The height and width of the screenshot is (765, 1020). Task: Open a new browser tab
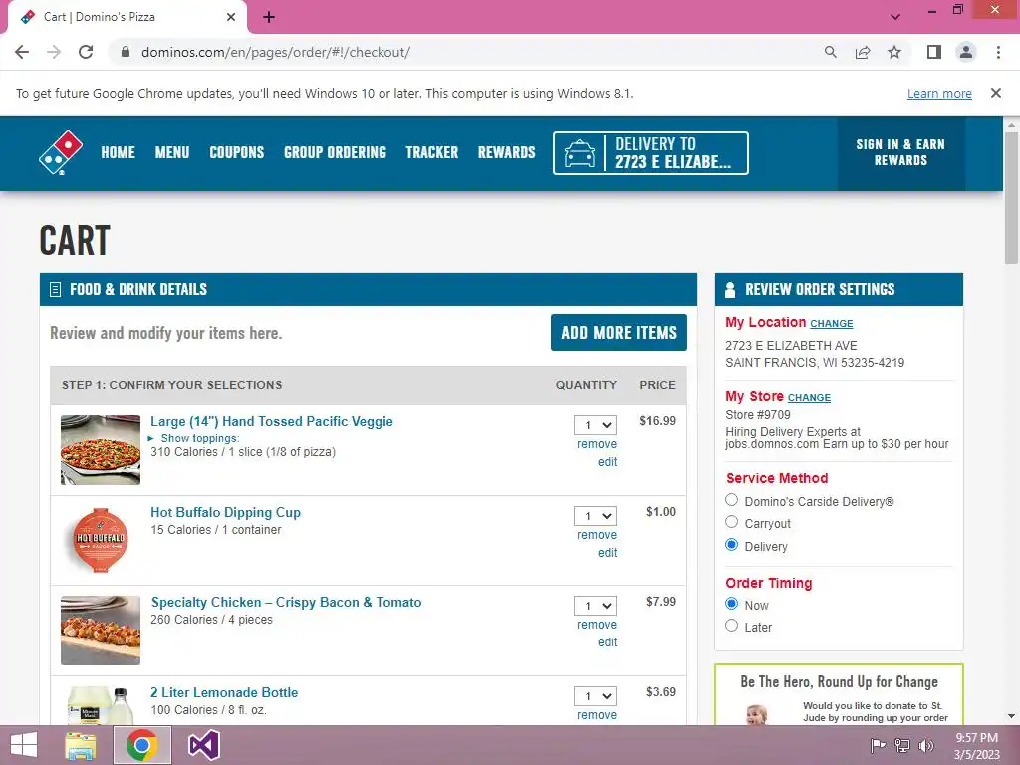pyautogui.click(x=269, y=17)
